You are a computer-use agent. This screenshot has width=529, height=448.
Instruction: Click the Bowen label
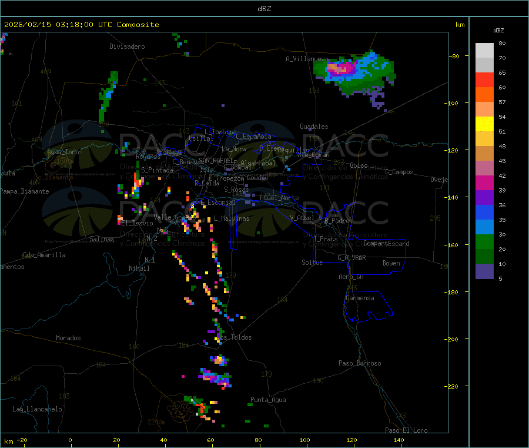pyautogui.click(x=391, y=263)
